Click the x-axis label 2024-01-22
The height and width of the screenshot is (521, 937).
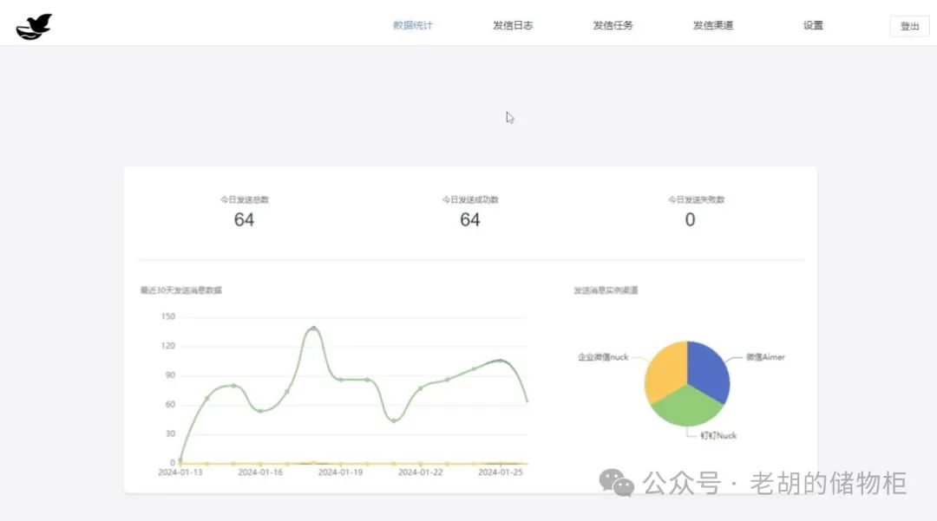[420, 472]
